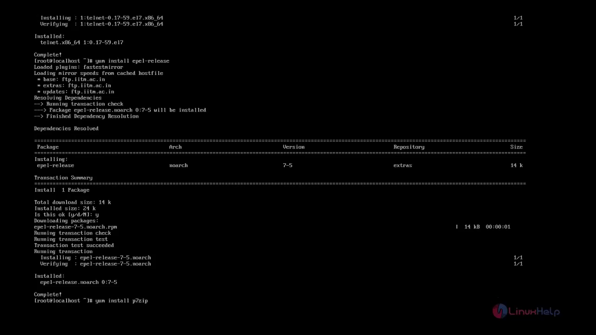Click the 'yum install p7zip' command text

click(x=122, y=301)
